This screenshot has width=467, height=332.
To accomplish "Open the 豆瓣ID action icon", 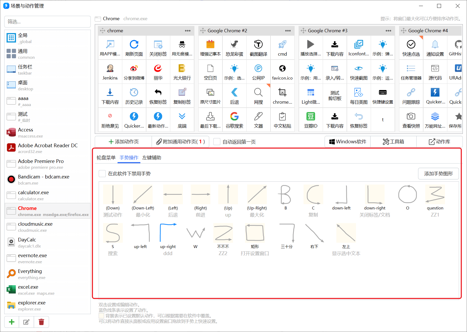I will point(311,116).
